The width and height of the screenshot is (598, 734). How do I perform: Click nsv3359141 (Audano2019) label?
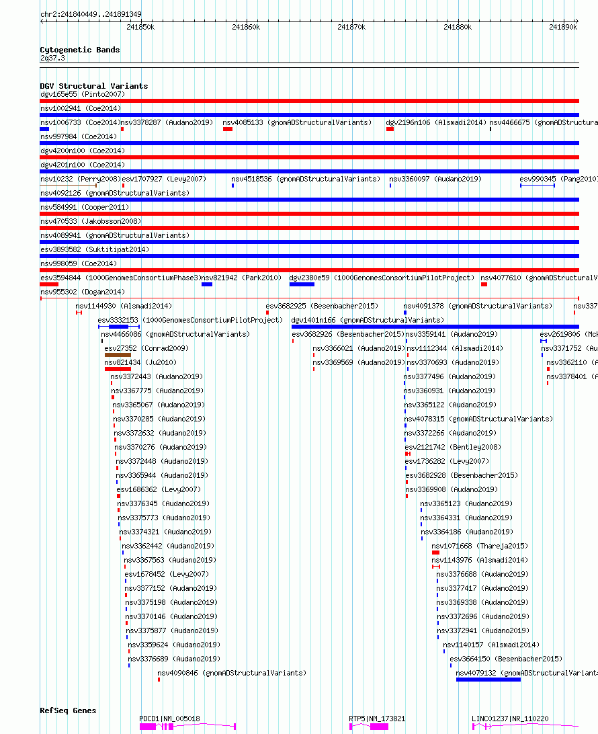pyautogui.click(x=452, y=334)
